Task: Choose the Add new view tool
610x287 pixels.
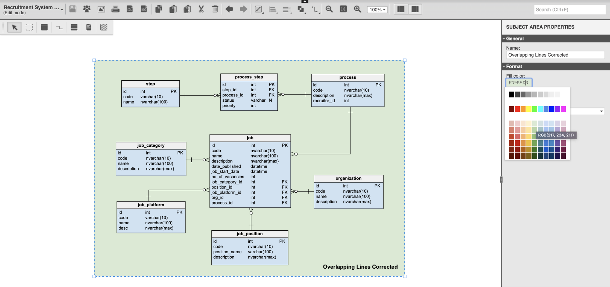Action: pos(74,27)
